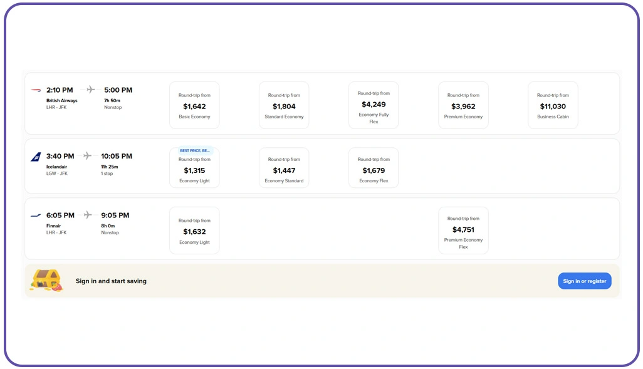The width and height of the screenshot is (643, 369).
Task: Click the airplane icon in the Icelandair row
Action: click(87, 156)
